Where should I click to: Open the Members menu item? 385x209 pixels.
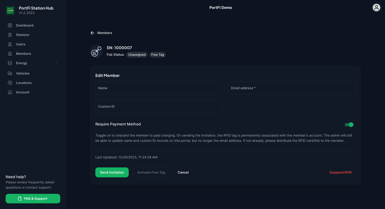23,54
